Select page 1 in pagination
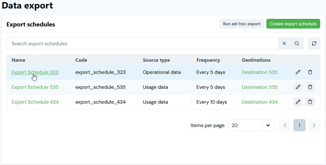This screenshot has height=165, width=326. click(300, 125)
